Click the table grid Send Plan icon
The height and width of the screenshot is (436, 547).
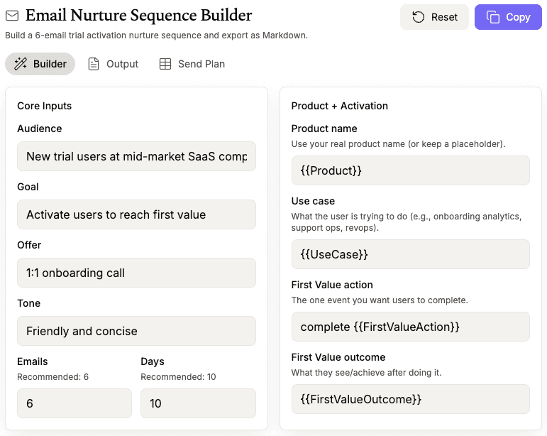click(x=165, y=64)
